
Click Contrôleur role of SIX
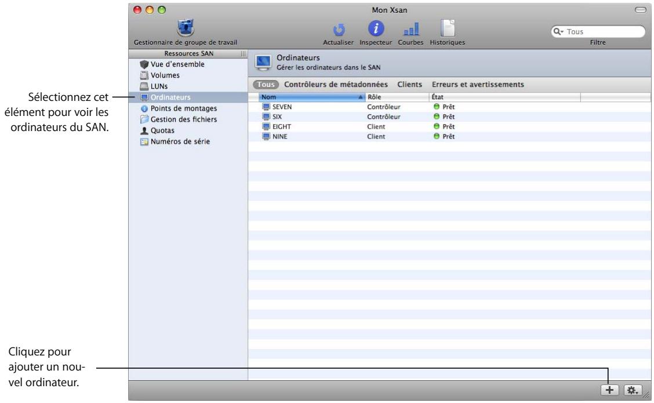click(x=384, y=117)
